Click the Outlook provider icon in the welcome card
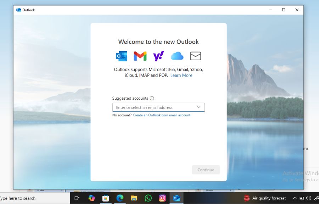Viewport: 319px width, 204px height. (x=122, y=56)
